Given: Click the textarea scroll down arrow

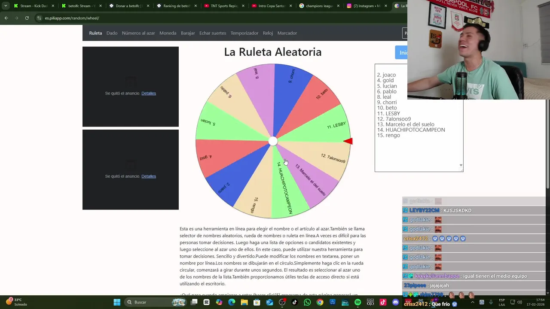Looking at the screenshot, I should pyautogui.click(x=461, y=166).
